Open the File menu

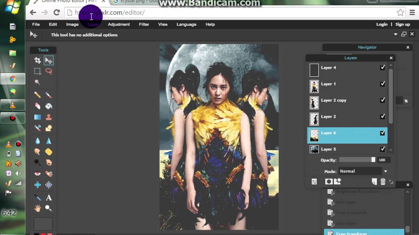coord(36,24)
